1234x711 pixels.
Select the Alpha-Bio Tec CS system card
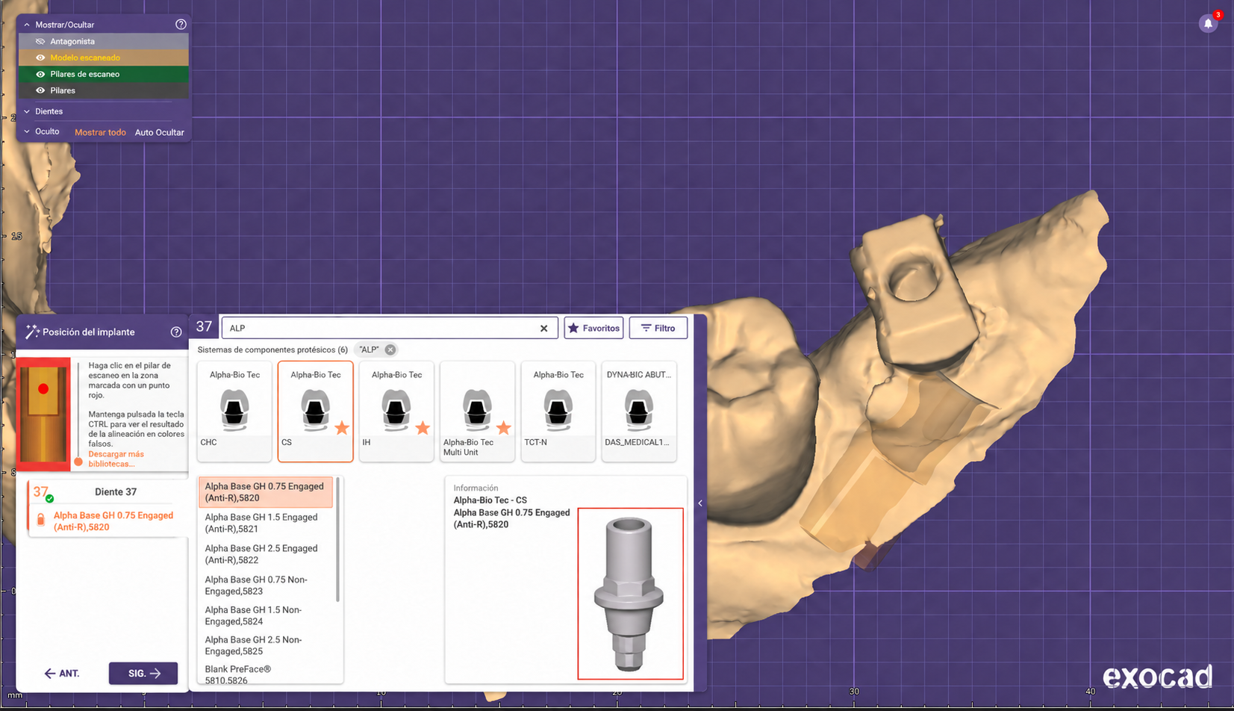315,412
